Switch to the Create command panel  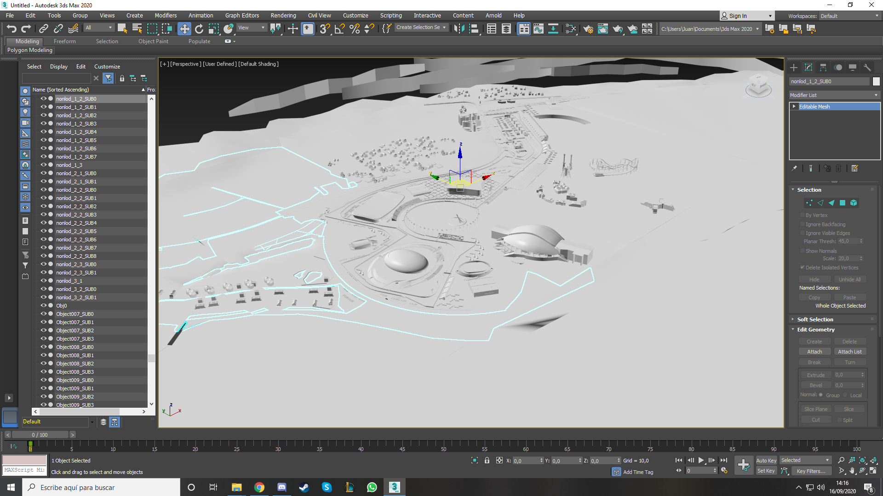[x=794, y=68]
